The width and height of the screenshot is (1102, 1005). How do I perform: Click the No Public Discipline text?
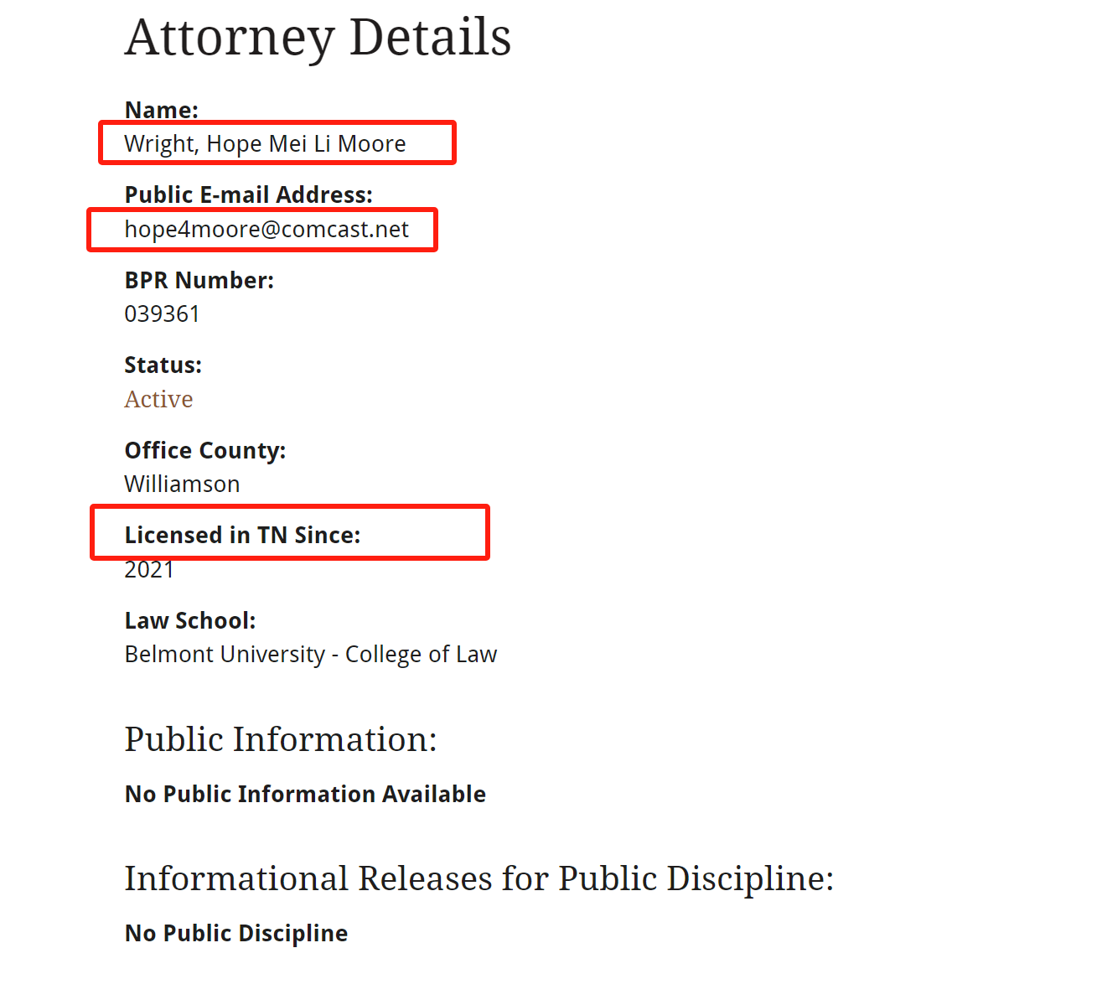point(236,934)
